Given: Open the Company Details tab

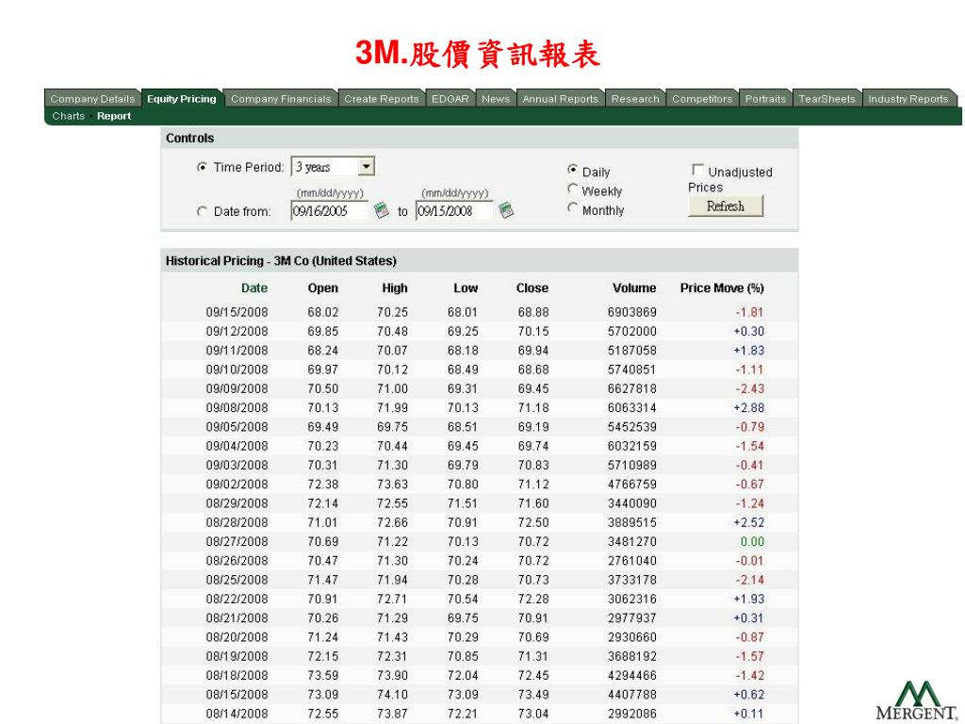Looking at the screenshot, I should click(x=92, y=98).
